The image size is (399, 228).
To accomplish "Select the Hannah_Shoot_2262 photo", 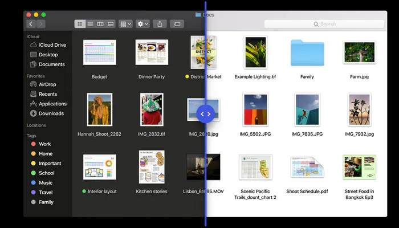I will [100, 109].
